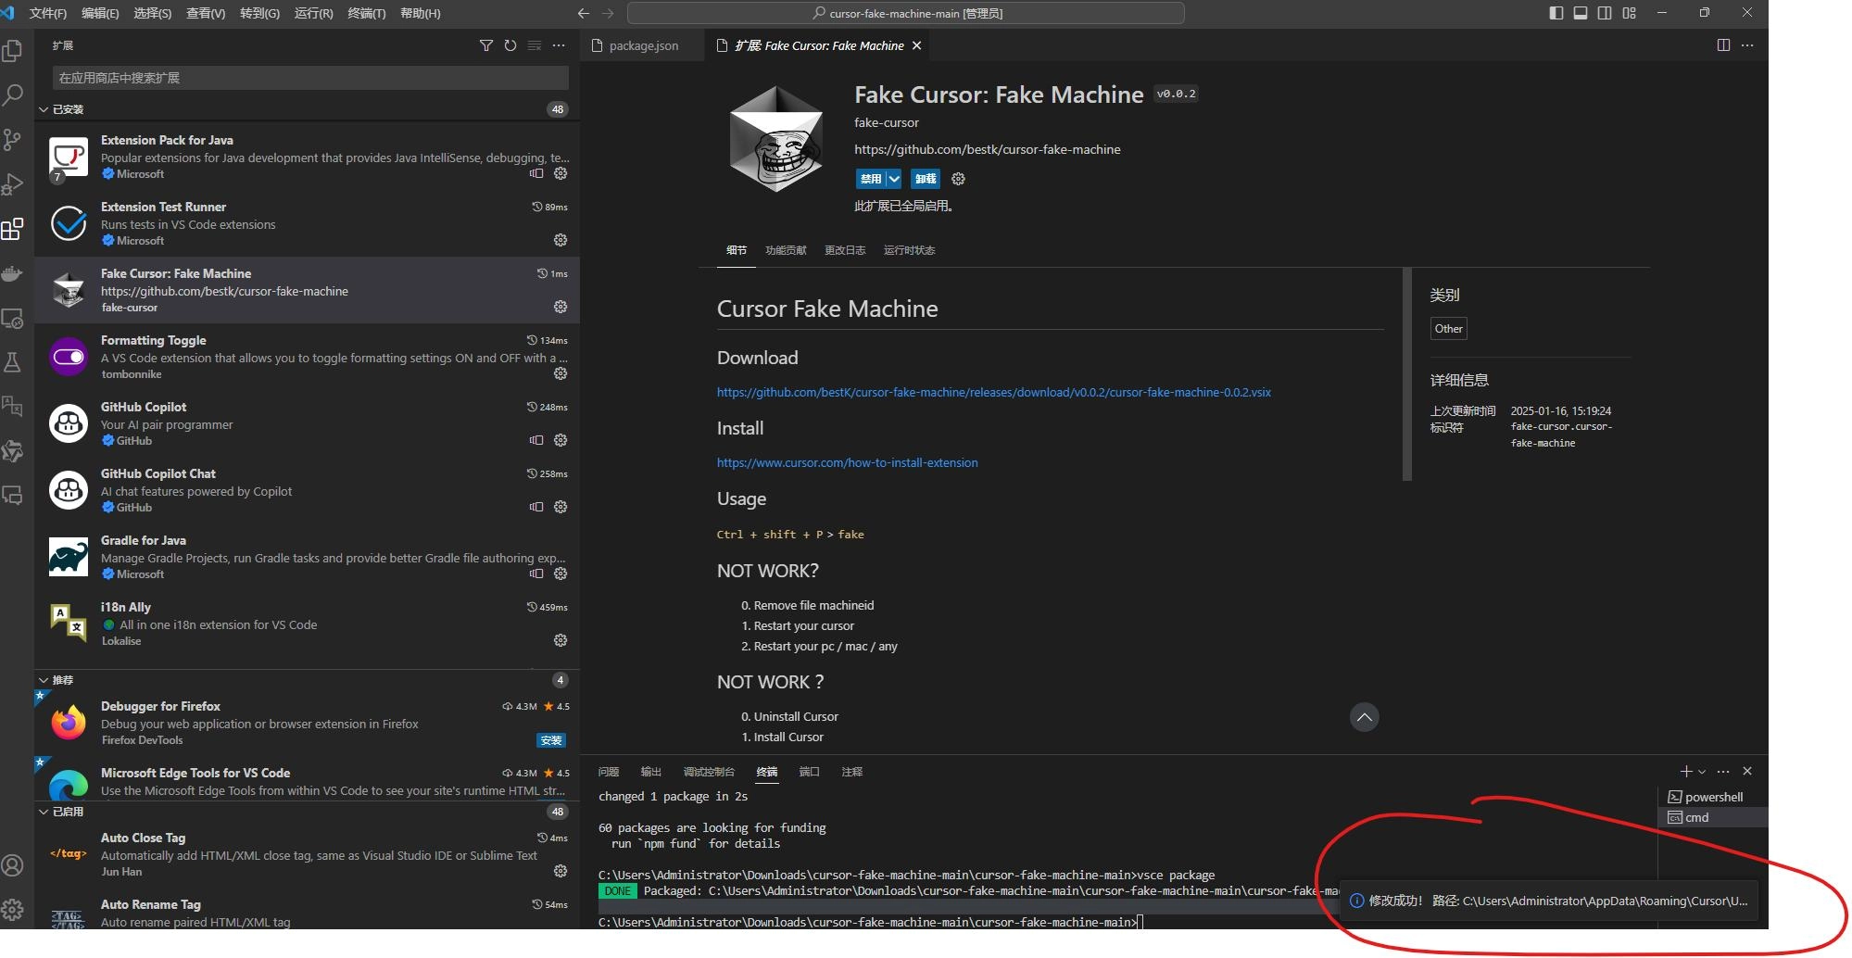The image size is (1852, 958).
Task: Select the Extensions view icon
Action: pyautogui.click(x=13, y=229)
